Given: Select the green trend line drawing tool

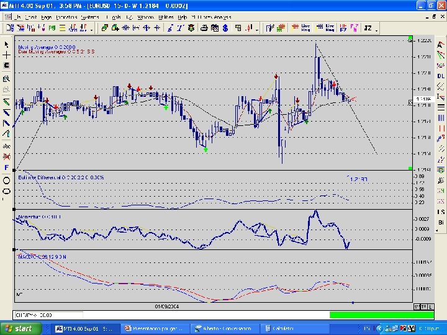Looking at the screenshot, I should (6, 102).
